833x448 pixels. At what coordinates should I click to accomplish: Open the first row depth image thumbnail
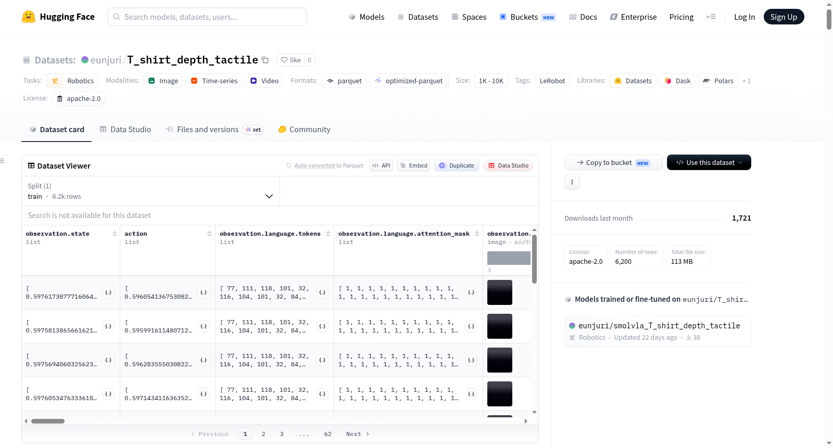tap(500, 292)
